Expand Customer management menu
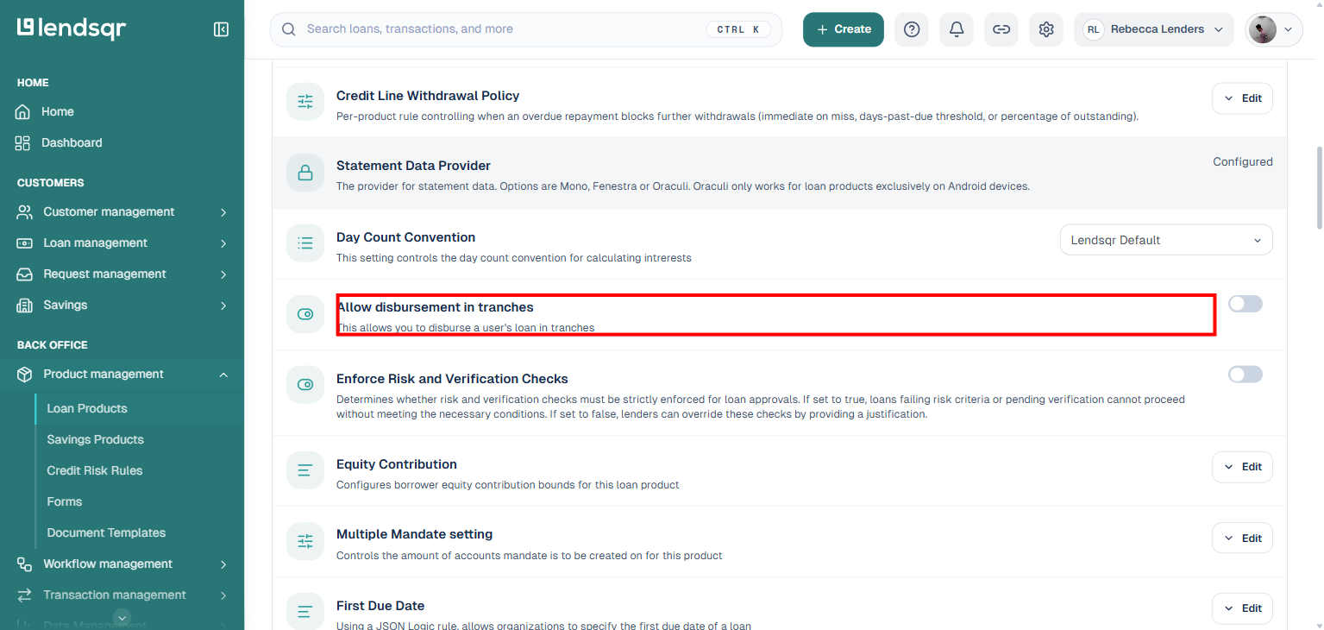This screenshot has height=630, width=1324. pos(122,211)
